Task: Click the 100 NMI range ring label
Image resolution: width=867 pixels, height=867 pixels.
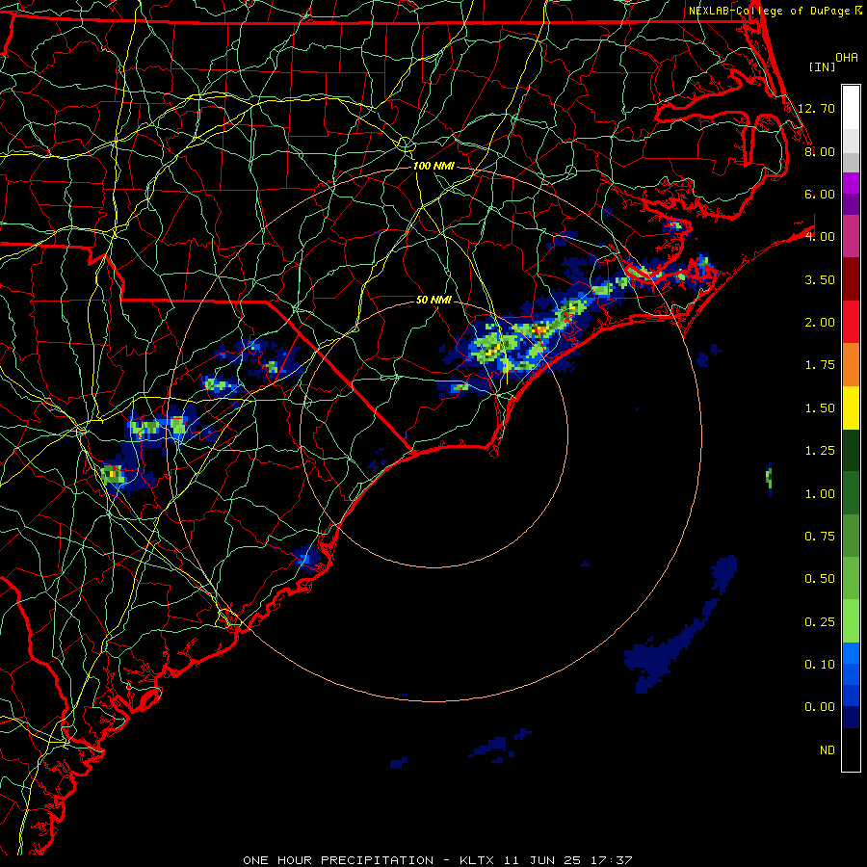Action: [x=433, y=166]
